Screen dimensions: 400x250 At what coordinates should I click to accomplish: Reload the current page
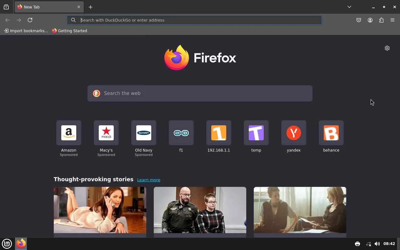(x=30, y=20)
